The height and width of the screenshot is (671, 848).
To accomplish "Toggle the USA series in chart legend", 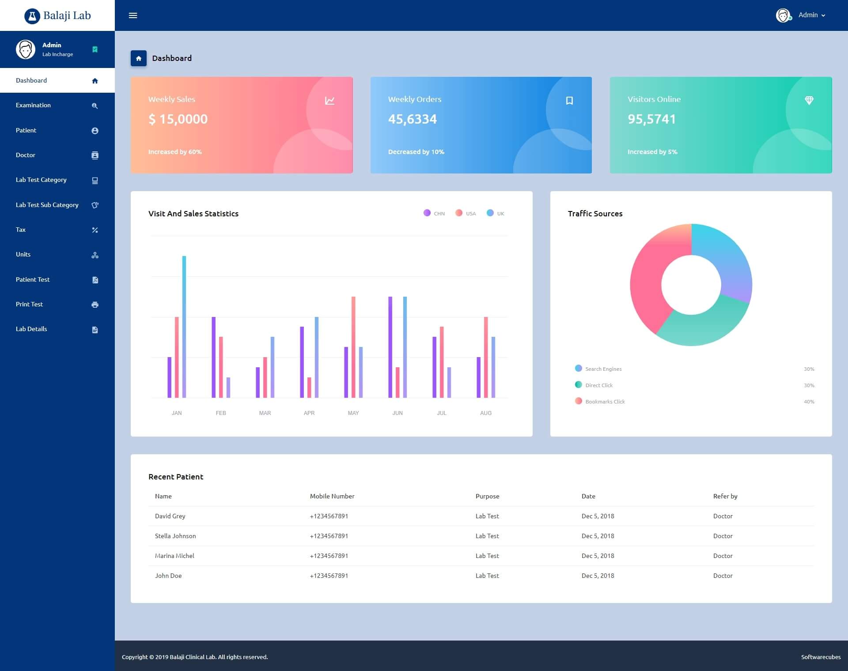I will pos(465,213).
